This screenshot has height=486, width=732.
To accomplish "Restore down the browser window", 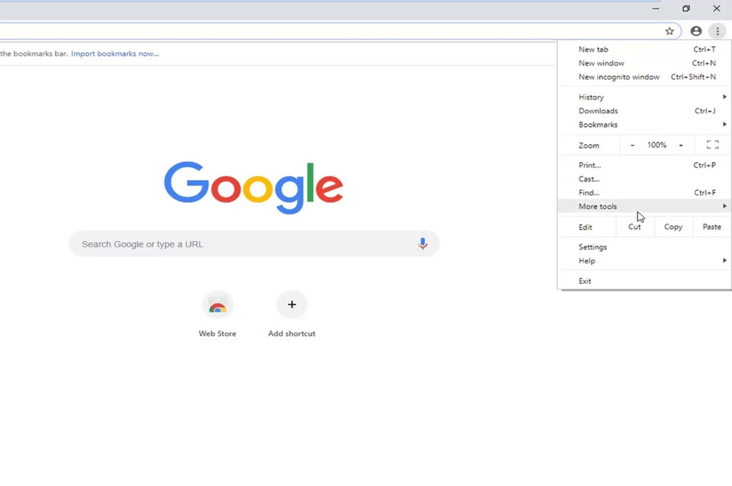I will coord(686,9).
